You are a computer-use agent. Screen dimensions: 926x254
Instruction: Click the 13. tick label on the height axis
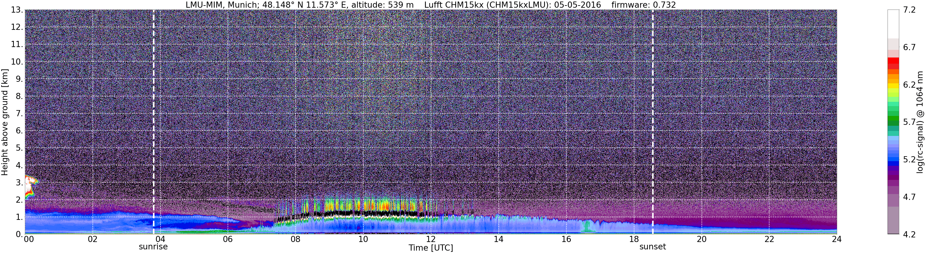pyautogui.click(x=17, y=10)
